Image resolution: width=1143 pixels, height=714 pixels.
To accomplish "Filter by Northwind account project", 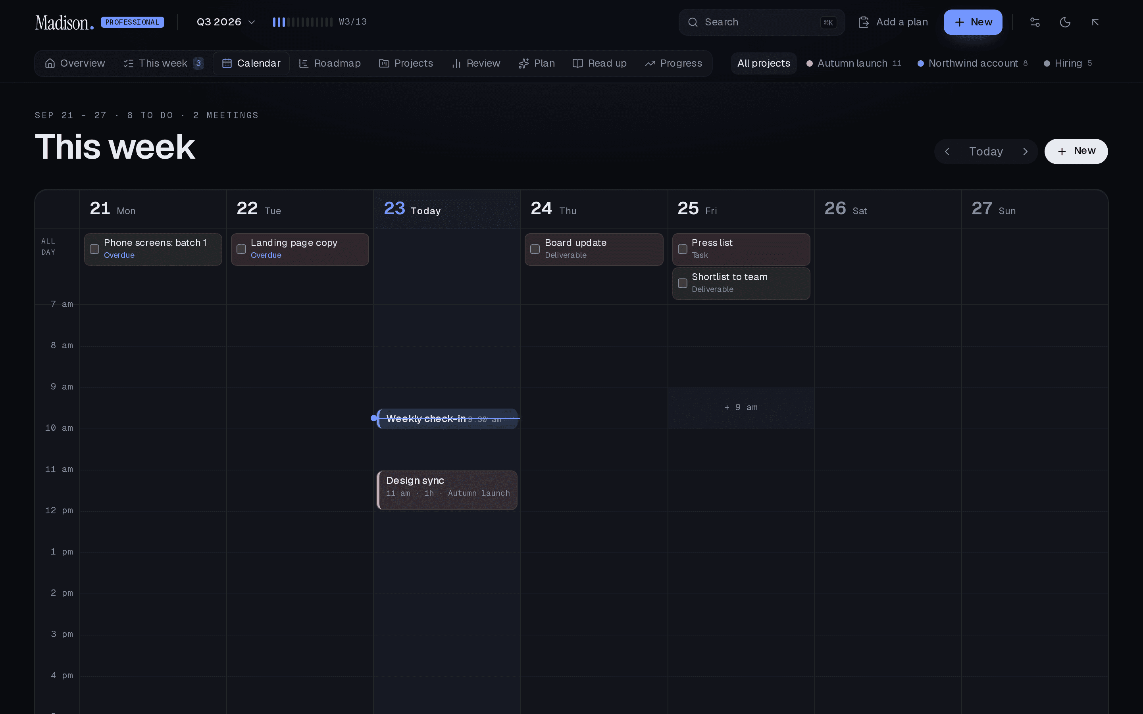I will [972, 63].
